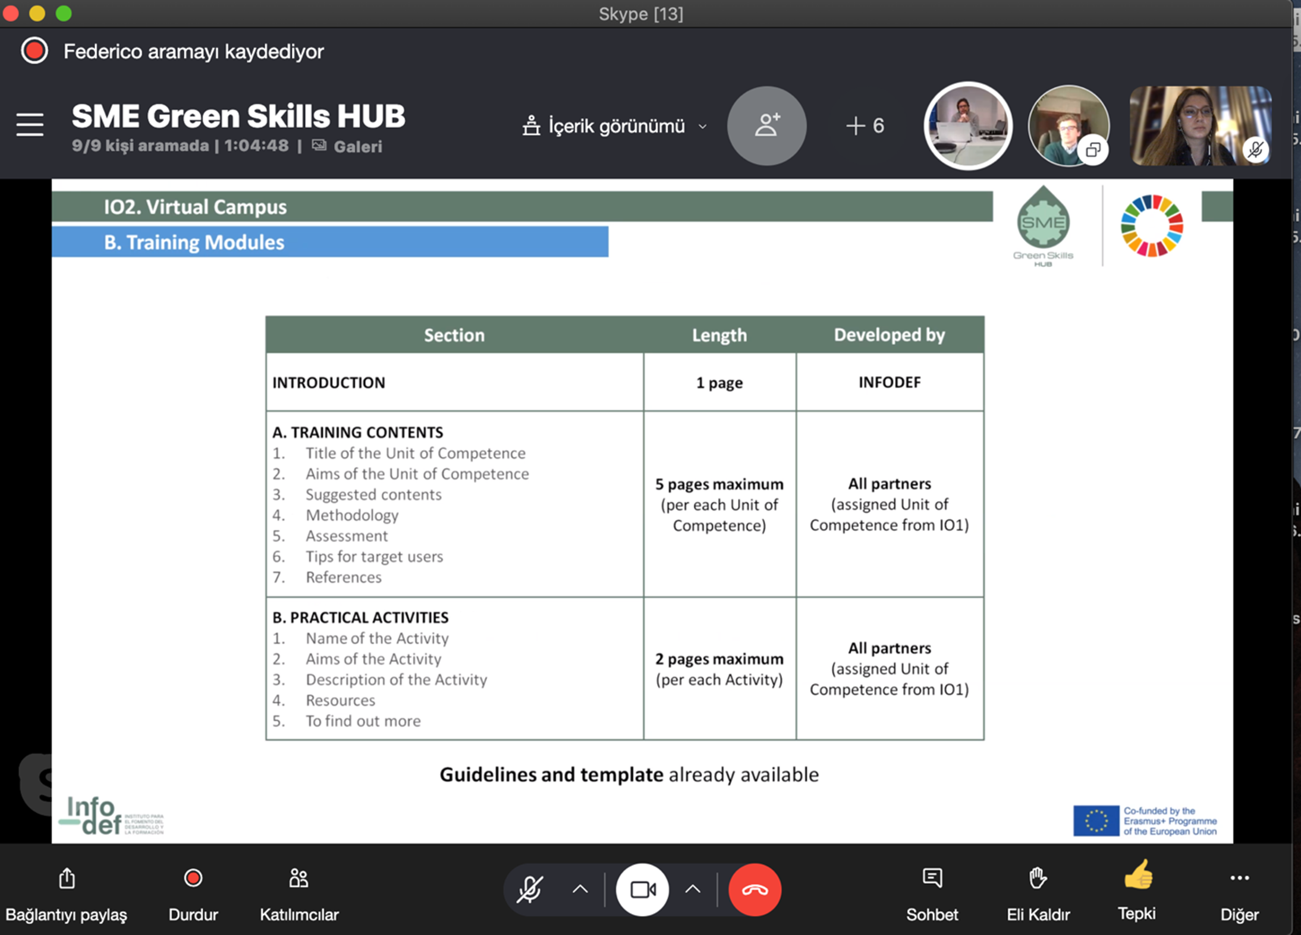
Task: Open the Katılımcılar participants panel
Action: pos(298,879)
